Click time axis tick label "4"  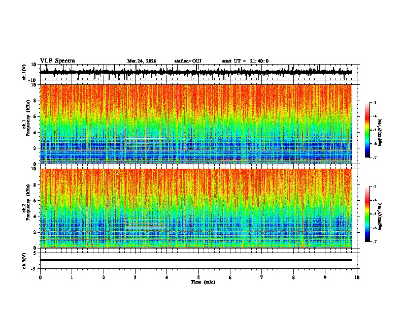(167, 277)
